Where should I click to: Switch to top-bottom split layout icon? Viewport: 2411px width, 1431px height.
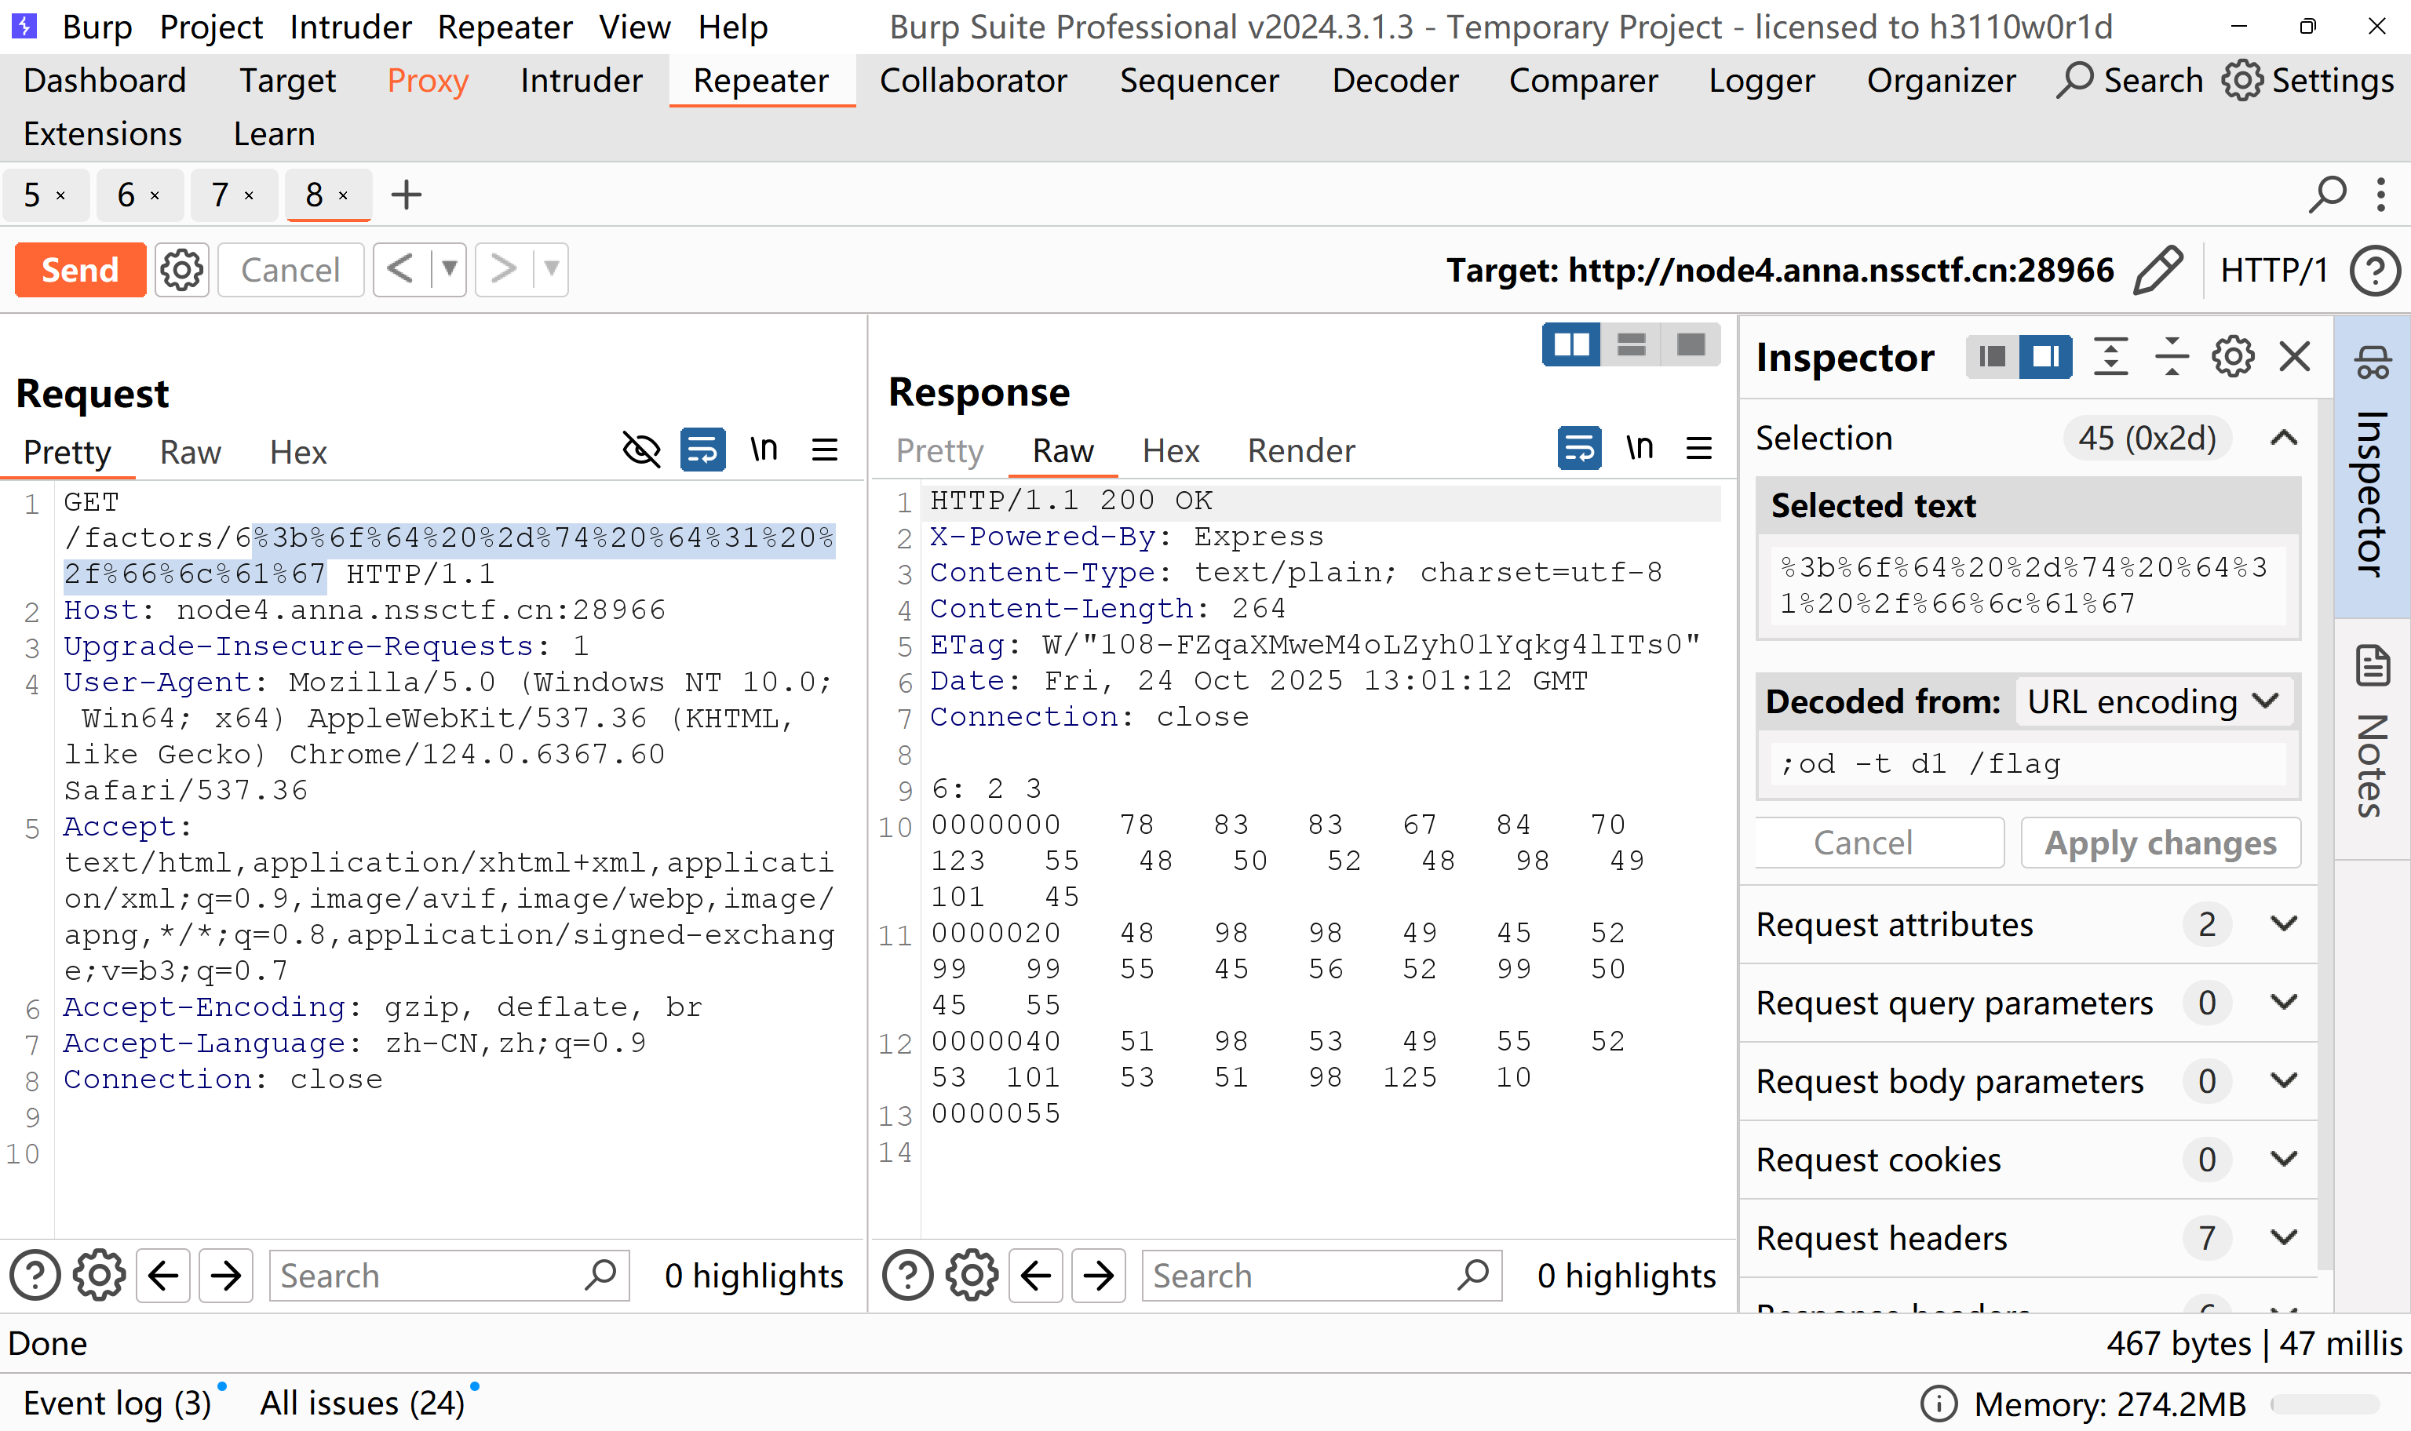point(1631,344)
